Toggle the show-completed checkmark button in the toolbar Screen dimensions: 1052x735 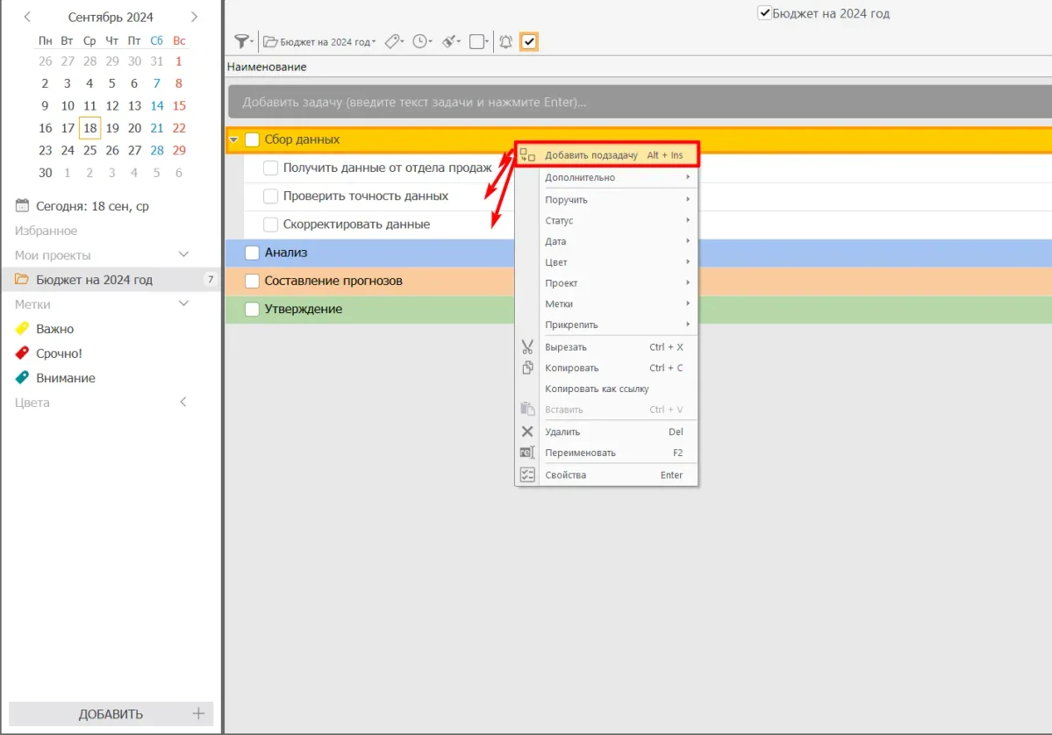[529, 41]
